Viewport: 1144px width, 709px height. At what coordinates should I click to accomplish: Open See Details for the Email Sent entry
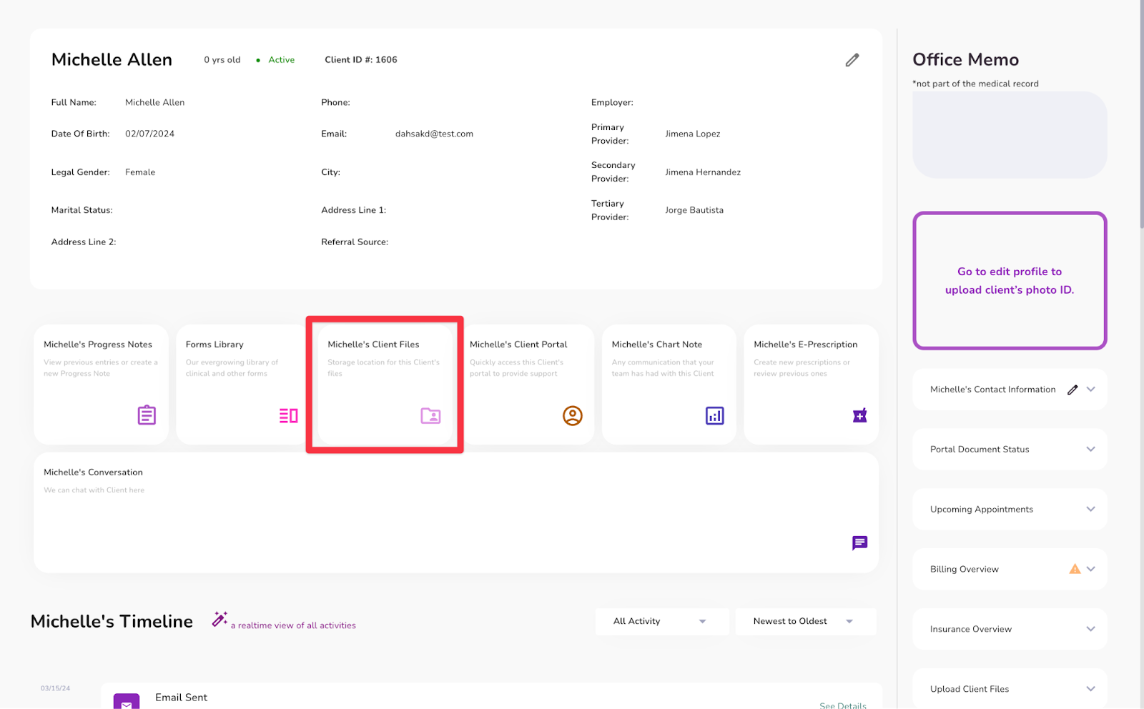(x=842, y=705)
